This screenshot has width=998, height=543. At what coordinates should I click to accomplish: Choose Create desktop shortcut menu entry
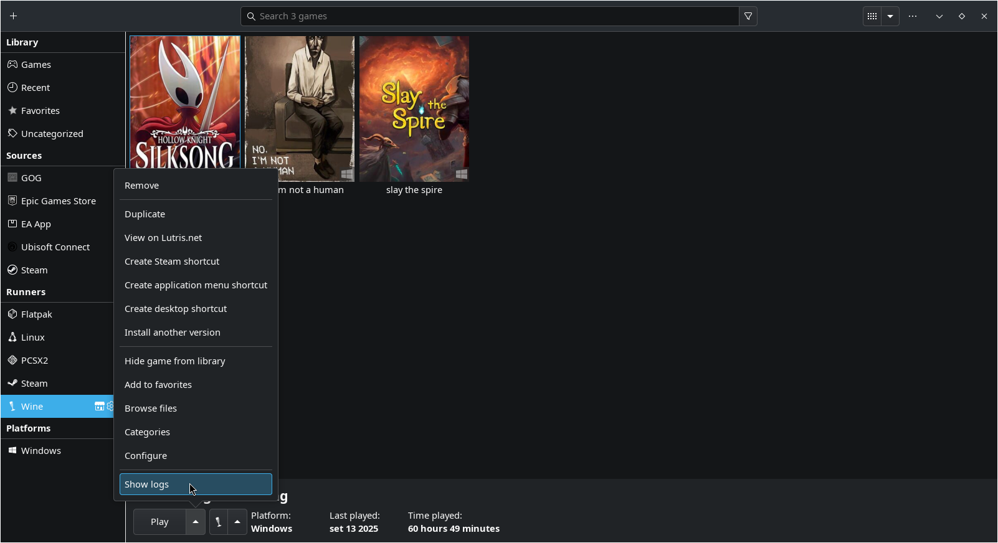pos(176,309)
